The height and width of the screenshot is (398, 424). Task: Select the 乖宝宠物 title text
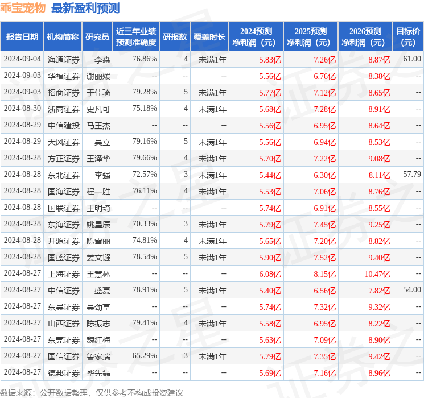pos(23,8)
